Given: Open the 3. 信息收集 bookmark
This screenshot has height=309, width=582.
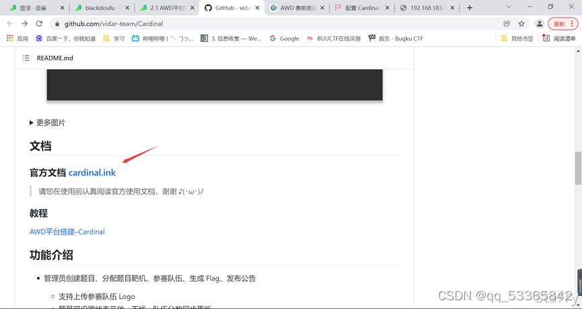Looking at the screenshot, I should [x=231, y=38].
